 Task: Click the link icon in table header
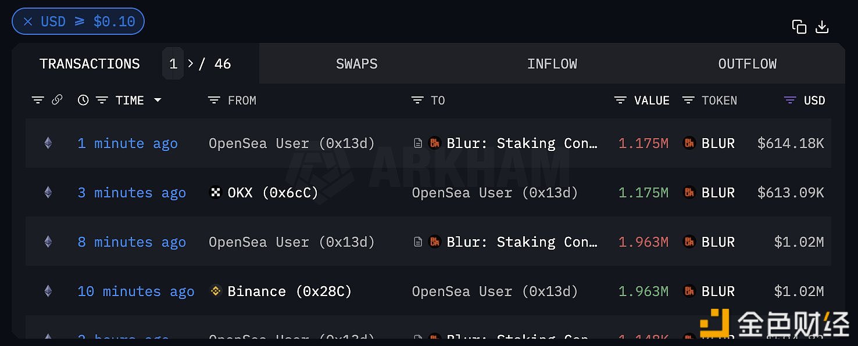point(57,100)
